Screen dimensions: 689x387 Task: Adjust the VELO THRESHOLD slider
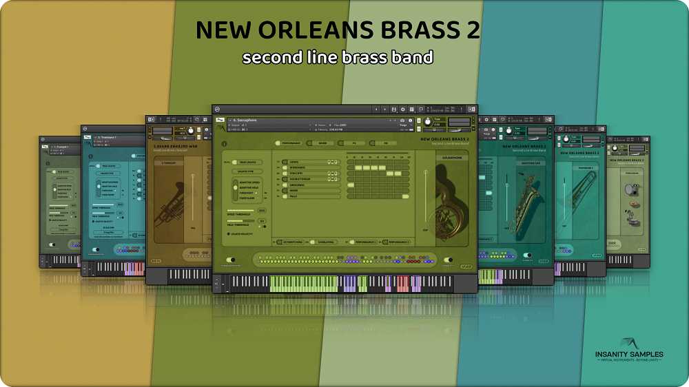coord(240,221)
